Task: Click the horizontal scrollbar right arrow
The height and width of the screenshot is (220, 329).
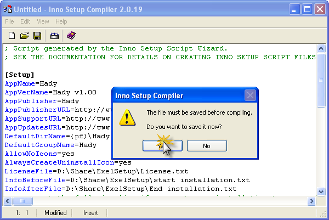Action: 311,201
